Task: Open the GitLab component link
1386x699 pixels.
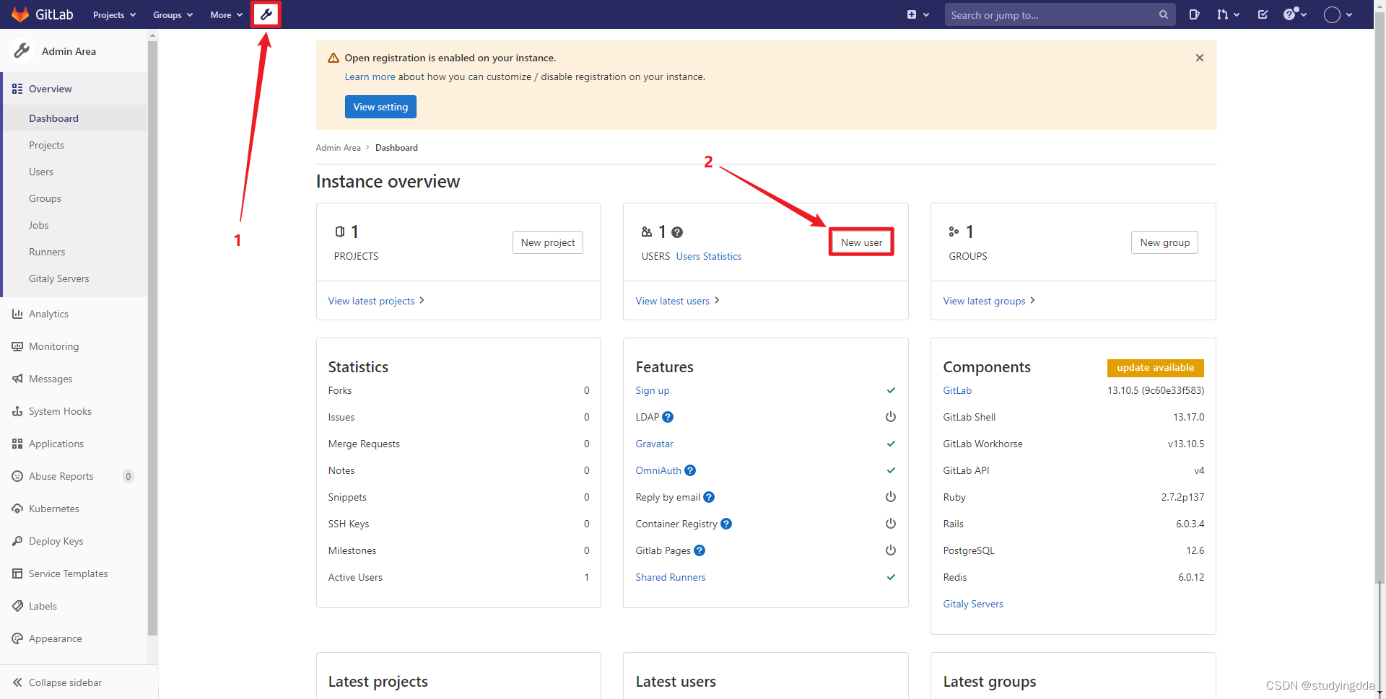Action: point(956,390)
